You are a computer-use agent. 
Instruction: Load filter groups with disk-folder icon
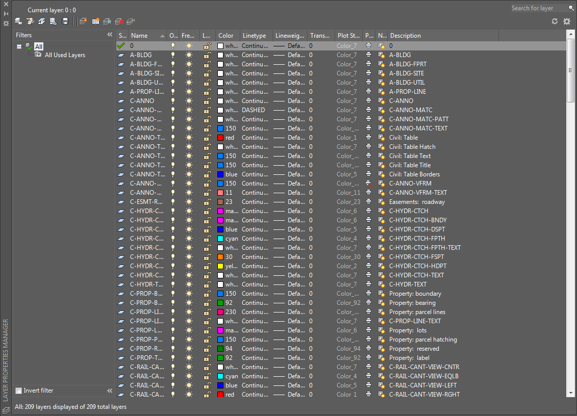click(54, 21)
